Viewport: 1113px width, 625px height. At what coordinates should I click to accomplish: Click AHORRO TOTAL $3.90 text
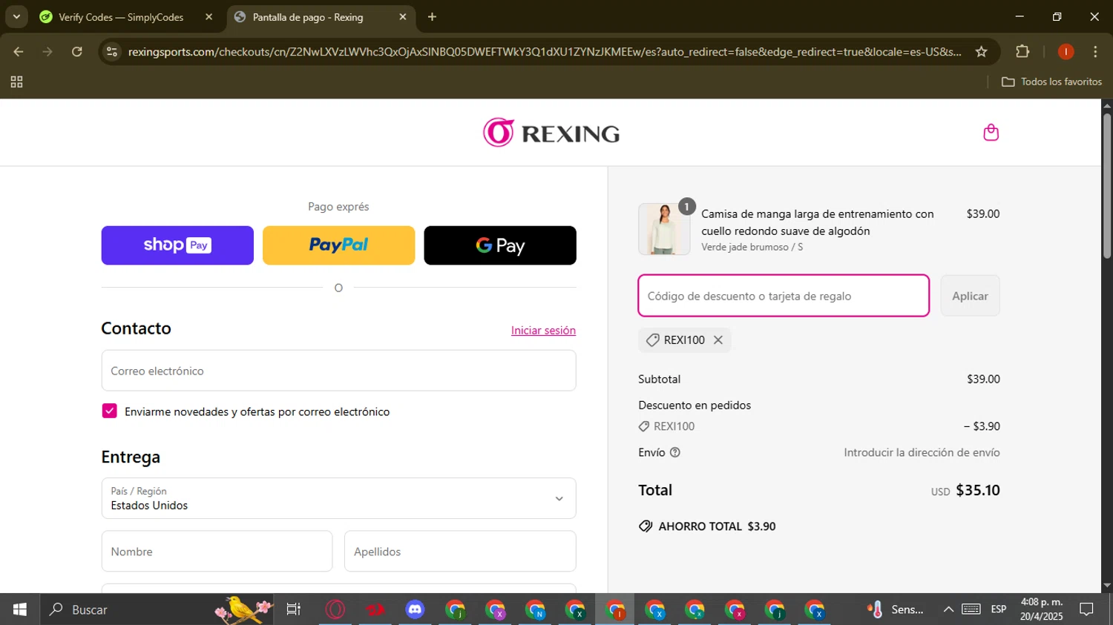(717, 526)
